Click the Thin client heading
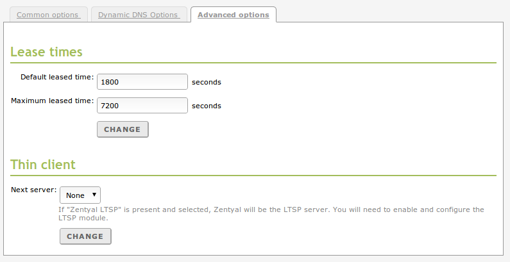The height and width of the screenshot is (262, 510). tap(43, 165)
